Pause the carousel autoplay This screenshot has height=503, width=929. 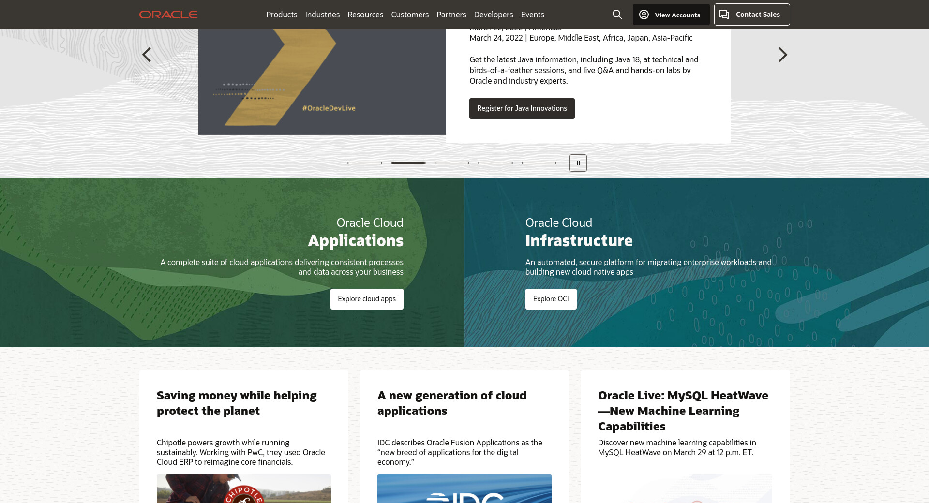tap(578, 163)
